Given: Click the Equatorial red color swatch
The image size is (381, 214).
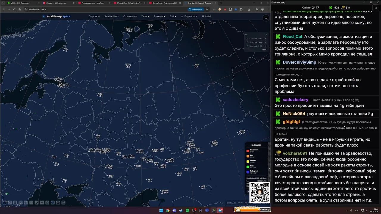Looking at the screenshot, I should [x=248, y=151].
